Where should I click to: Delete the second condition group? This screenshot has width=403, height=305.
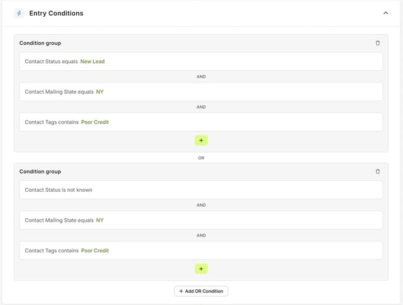(378, 172)
